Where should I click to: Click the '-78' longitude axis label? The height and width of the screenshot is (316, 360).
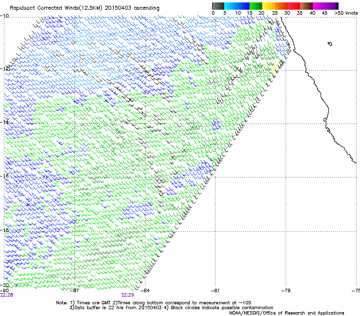[x=286, y=291]
